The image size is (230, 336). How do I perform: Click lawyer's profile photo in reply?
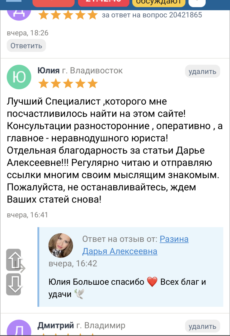point(61,245)
